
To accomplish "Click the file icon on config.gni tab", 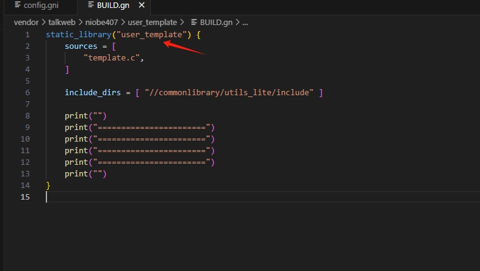I will [x=18, y=5].
